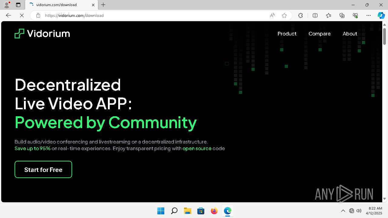
Task: Open the About menu item
Action: click(350, 34)
